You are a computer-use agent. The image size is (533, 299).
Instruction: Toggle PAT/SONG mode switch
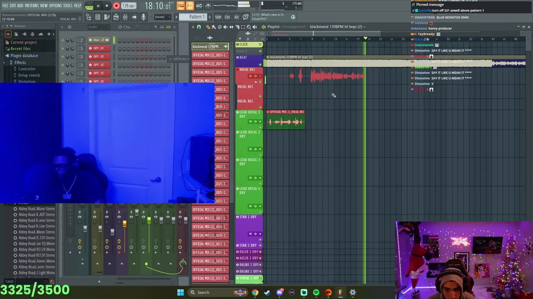click(89, 6)
